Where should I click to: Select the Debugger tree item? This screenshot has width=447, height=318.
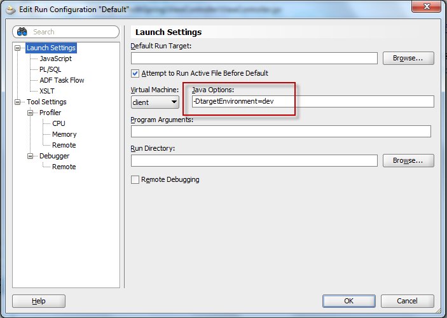54,156
